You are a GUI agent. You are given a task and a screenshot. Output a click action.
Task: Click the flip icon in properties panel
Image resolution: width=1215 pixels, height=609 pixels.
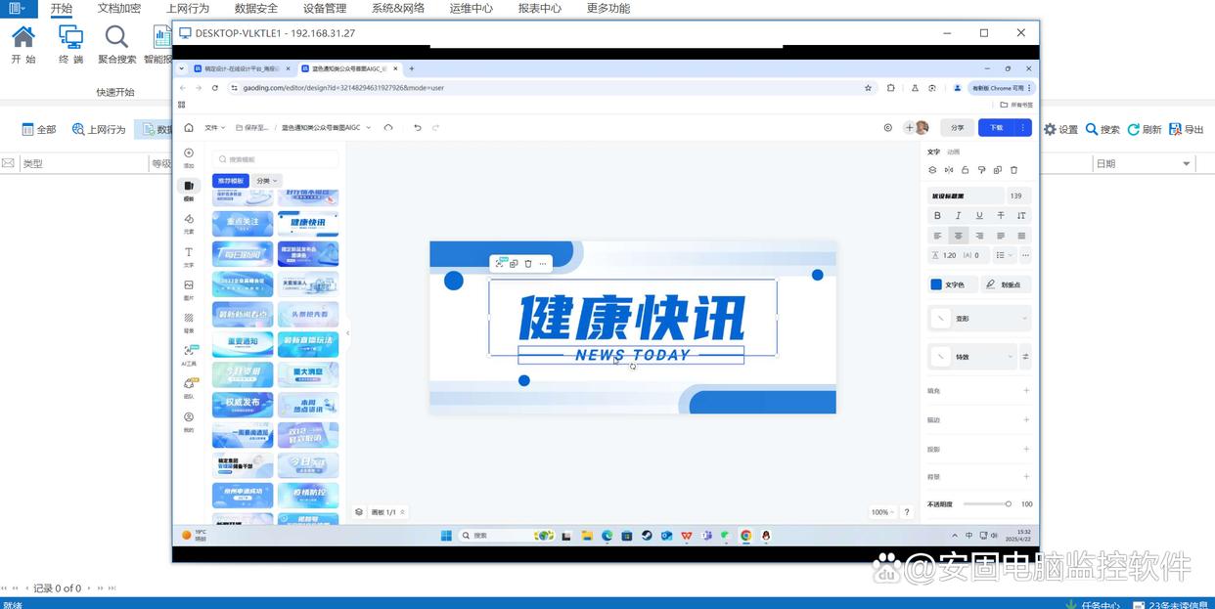pos(949,170)
